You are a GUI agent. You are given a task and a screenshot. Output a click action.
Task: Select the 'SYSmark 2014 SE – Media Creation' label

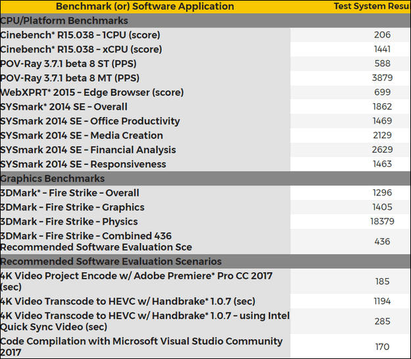point(82,135)
